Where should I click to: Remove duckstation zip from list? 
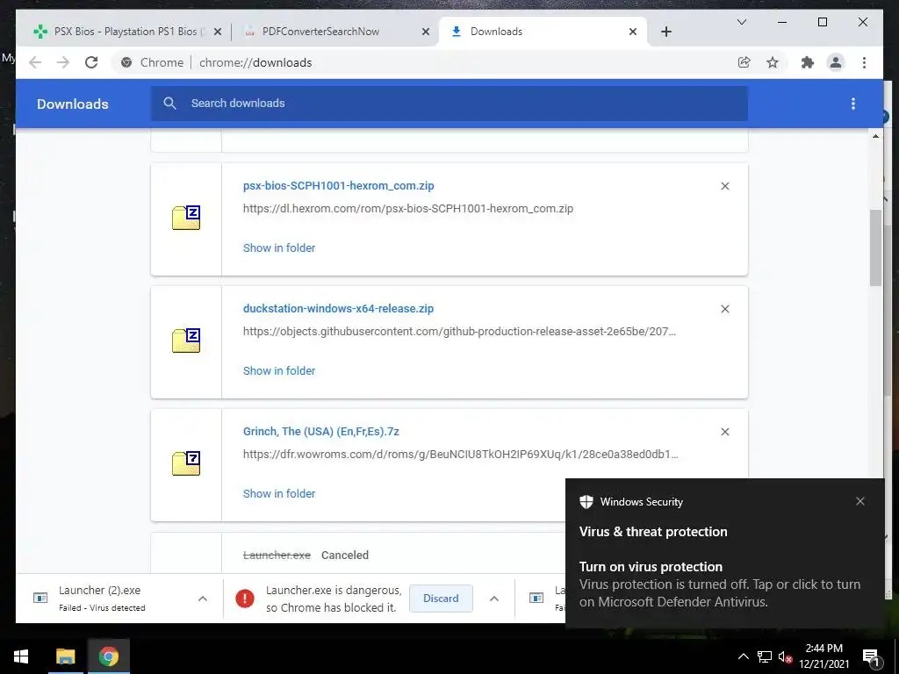[x=724, y=309]
